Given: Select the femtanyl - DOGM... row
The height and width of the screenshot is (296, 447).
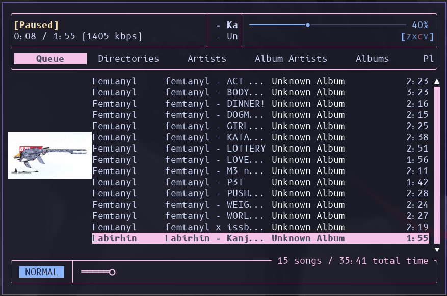Looking at the screenshot, I should pos(260,115).
